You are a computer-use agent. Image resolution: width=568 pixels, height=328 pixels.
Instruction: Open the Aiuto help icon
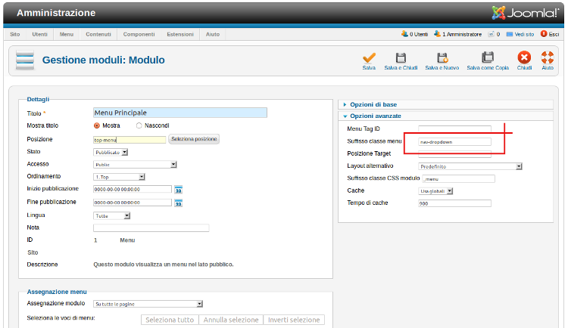point(548,58)
